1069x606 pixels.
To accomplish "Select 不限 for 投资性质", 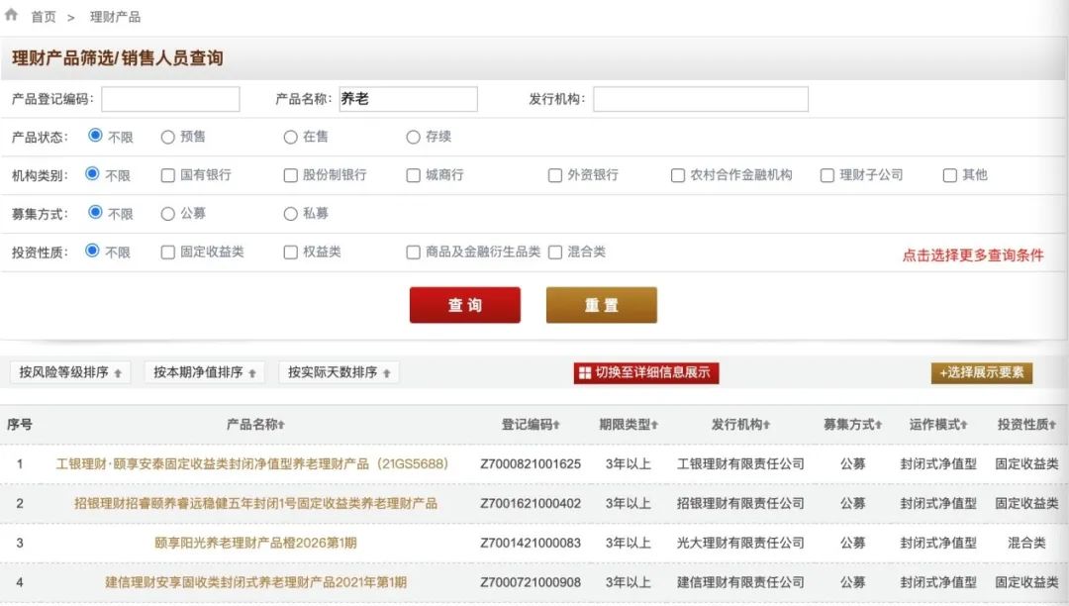I will point(93,251).
